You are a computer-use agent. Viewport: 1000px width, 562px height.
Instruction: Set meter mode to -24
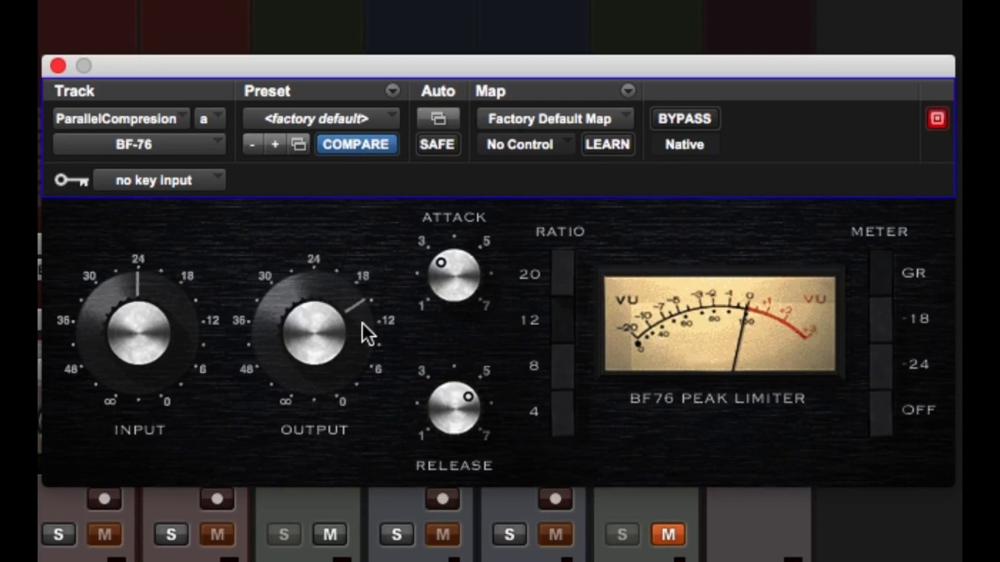[x=880, y=365]
